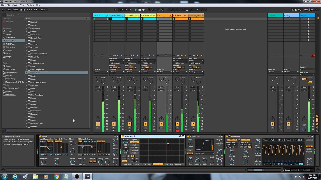Open Packs in Places
Screen dimensions: 321x180
(x=8, y=66)
